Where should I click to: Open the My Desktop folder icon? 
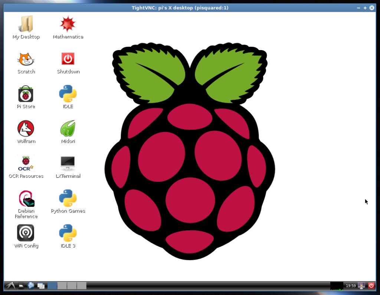[x=26, y=24]
